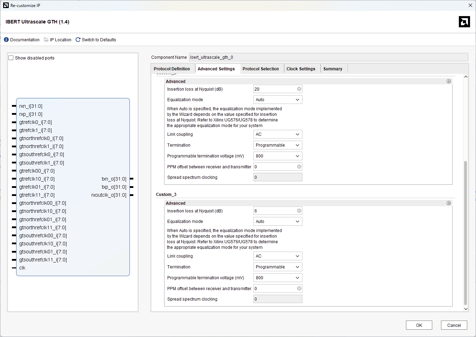Collapse the Custom_3 Advanced section

[449, 203]
